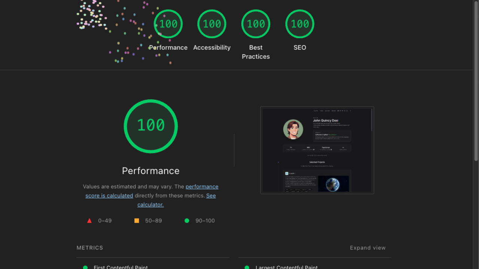Click the large Performance 100 gauge
The height and width of the screenshot is (269, 479).
coord(151,126)
